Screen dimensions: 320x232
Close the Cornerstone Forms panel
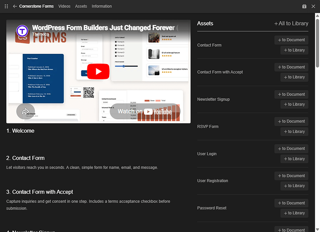click(x=313, y=6)
